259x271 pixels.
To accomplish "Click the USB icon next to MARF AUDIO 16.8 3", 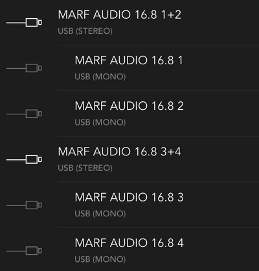I will coord(24,205).
